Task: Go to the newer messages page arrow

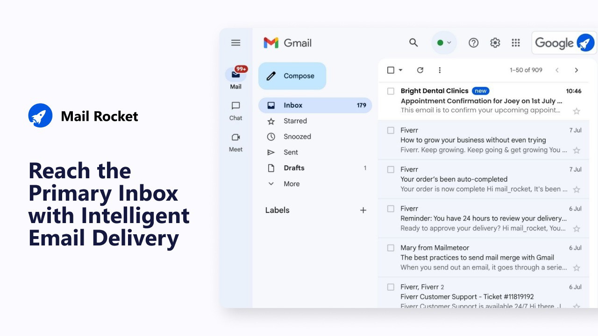Action: (557, 70)
